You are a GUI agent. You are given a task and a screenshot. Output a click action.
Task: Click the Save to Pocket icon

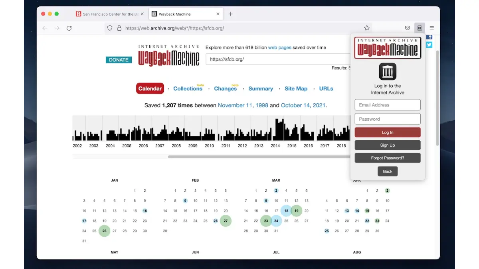408,28
